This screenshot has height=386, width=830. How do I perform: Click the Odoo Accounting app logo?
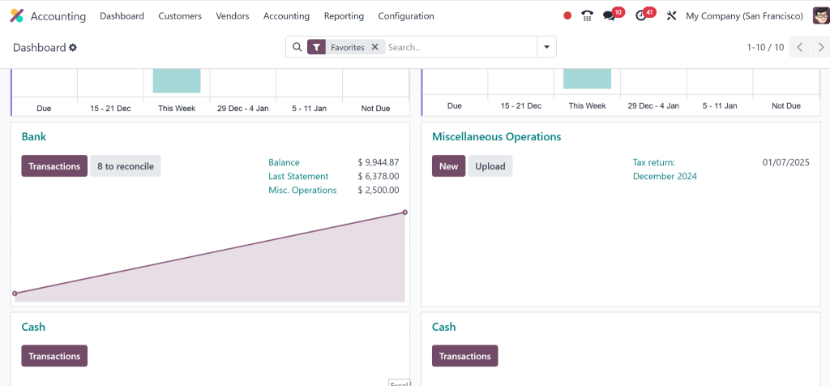click(17, 16)
